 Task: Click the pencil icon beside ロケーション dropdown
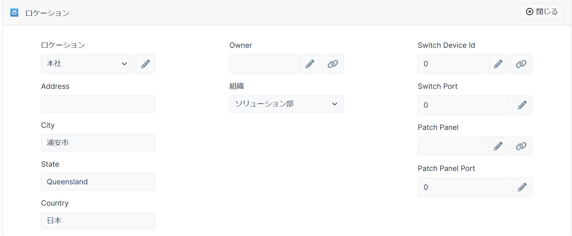[x=145, y=64]
